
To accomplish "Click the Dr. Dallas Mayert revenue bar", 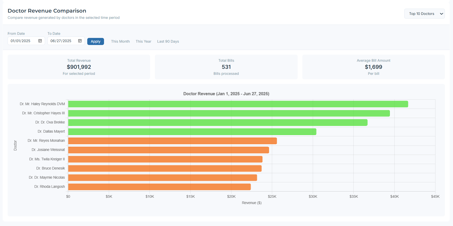I will [x=192, y=132].
